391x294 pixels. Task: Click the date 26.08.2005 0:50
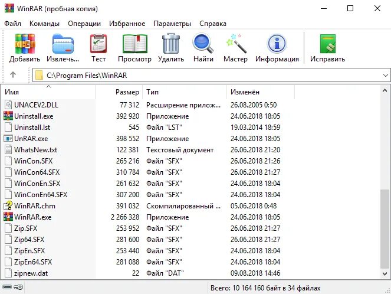pyautogui.click(x=254, y=104)
